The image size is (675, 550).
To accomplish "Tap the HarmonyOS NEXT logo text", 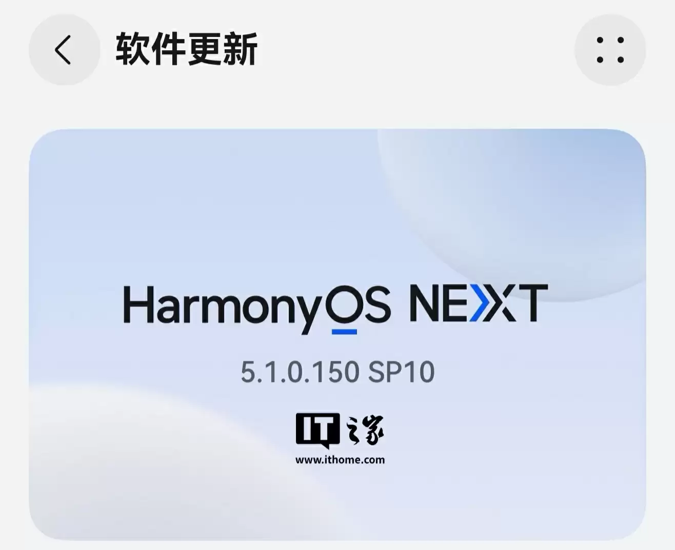I will (335, 308).
